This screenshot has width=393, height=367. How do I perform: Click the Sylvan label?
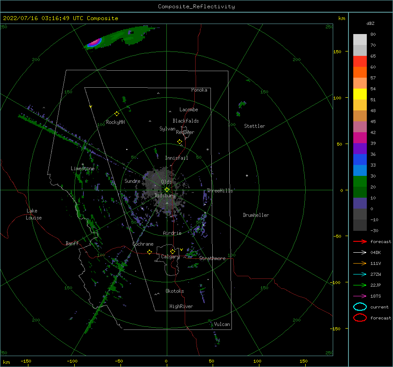pyautogui.click(x=167, y=129)
